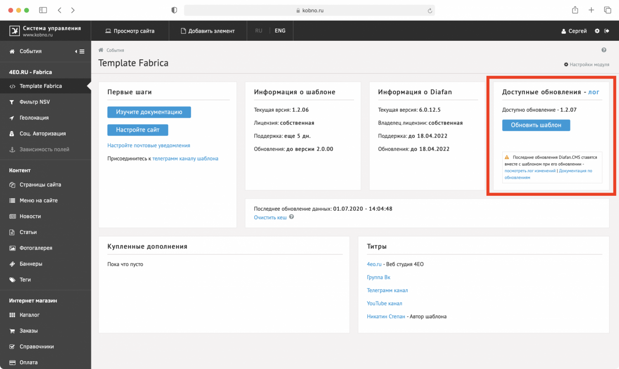Click the home icon in breadcrumb
The image size is (619, 369).
pos(101,50)
